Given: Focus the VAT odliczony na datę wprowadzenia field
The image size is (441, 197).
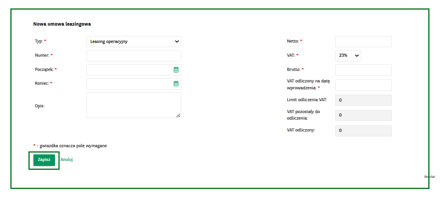Looking at the screenshot, I should pos(363,85).
